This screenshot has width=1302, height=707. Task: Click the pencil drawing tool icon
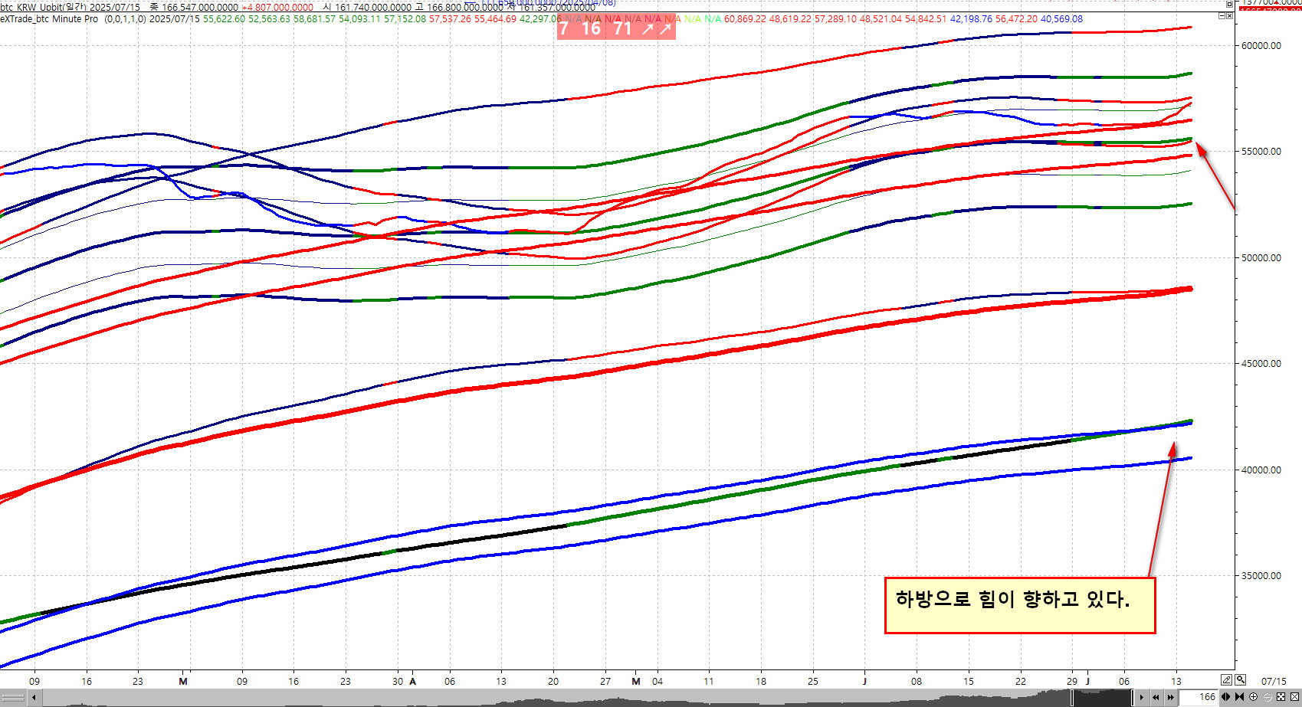[x=1226, y=680]
